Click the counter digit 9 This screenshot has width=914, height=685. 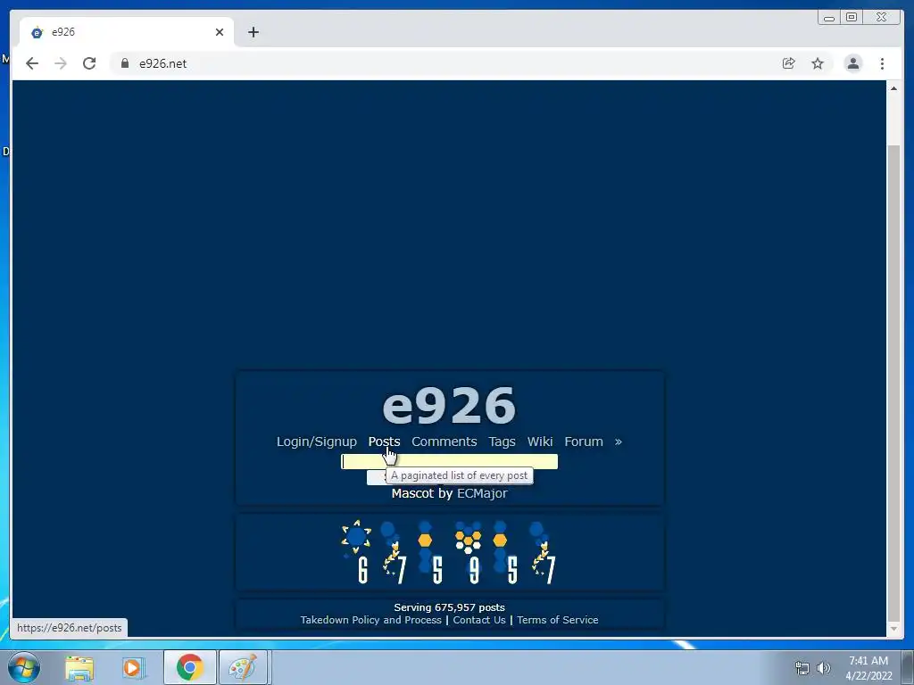468,552
